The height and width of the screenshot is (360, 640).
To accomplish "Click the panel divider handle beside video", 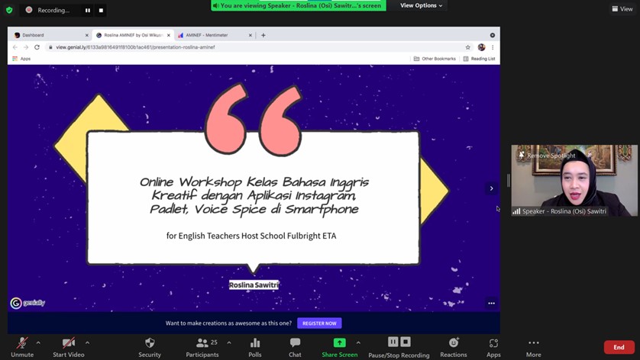I will click(x=508, y=180).
